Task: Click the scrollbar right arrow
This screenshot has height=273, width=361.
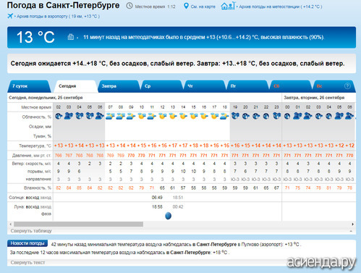Action: click(353, 224)
